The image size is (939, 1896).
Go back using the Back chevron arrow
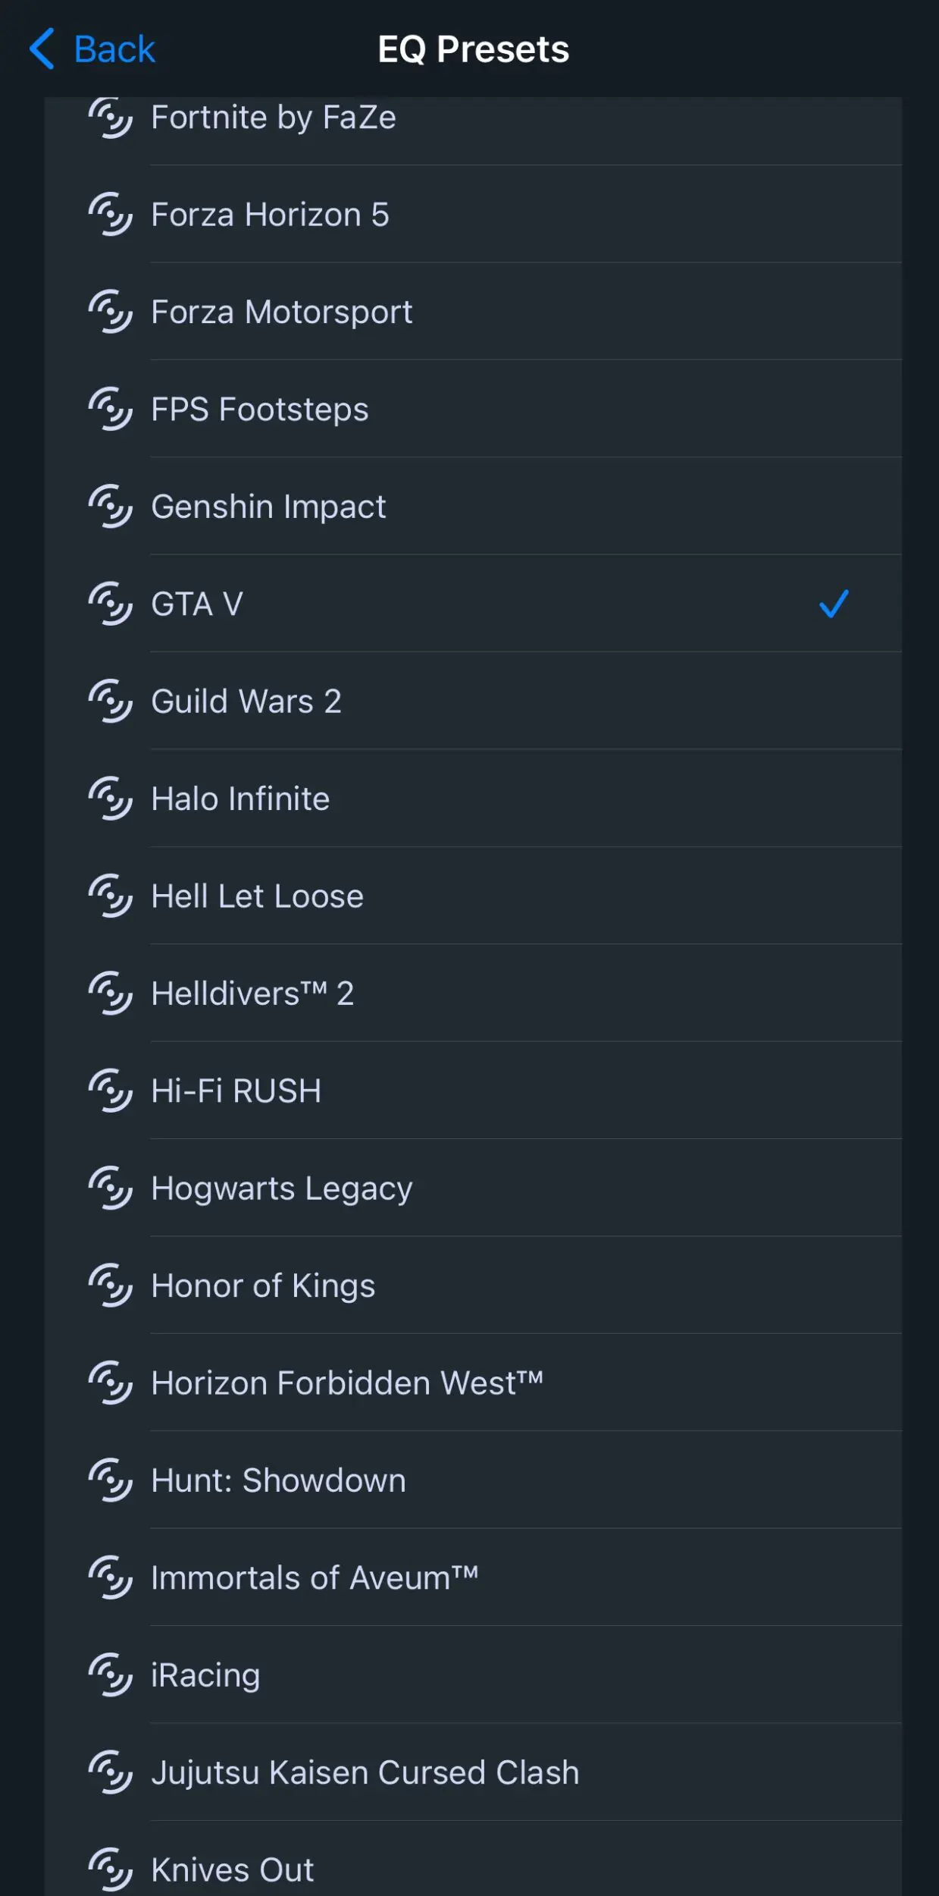pos(42,49)
